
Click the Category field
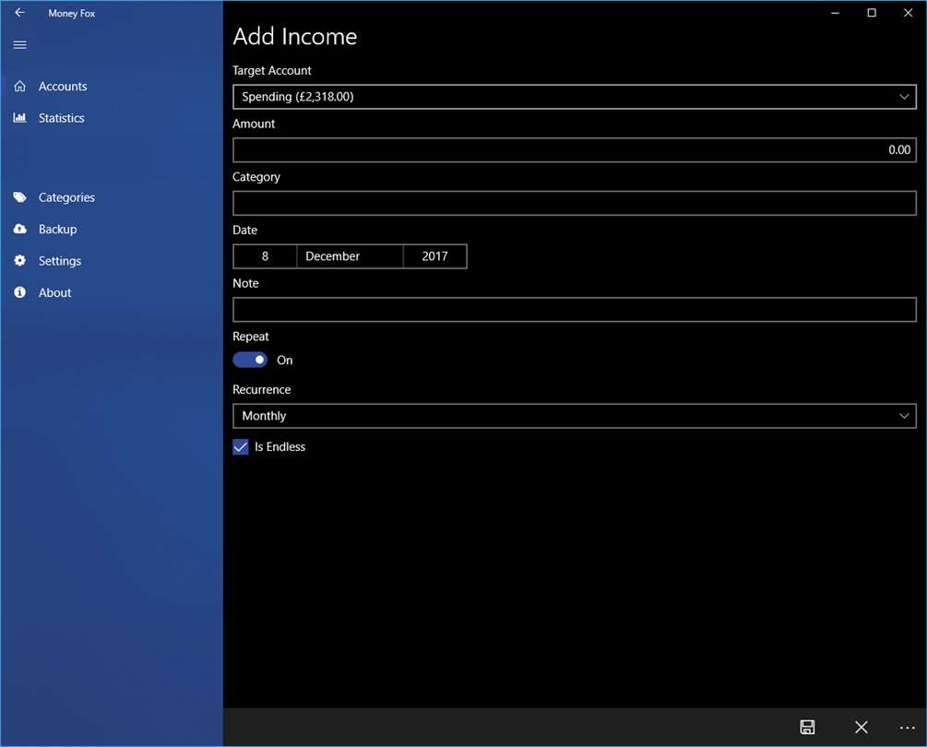tap(574, 203)
